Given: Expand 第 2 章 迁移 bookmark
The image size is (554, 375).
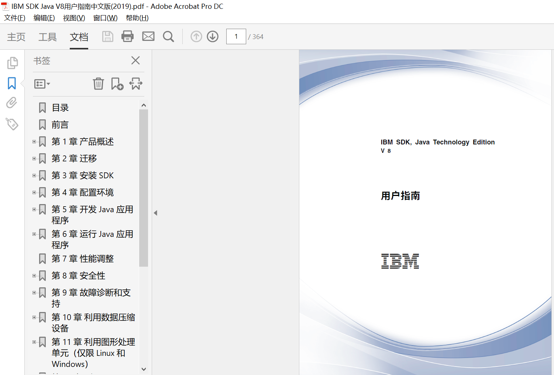Looking at the screenshot, I should 34,158.
